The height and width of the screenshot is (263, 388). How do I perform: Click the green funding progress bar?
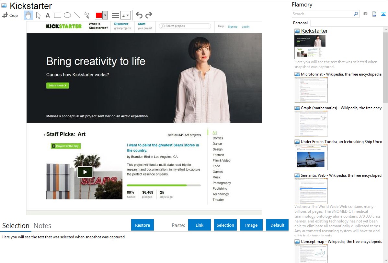[x=157, y=185]
